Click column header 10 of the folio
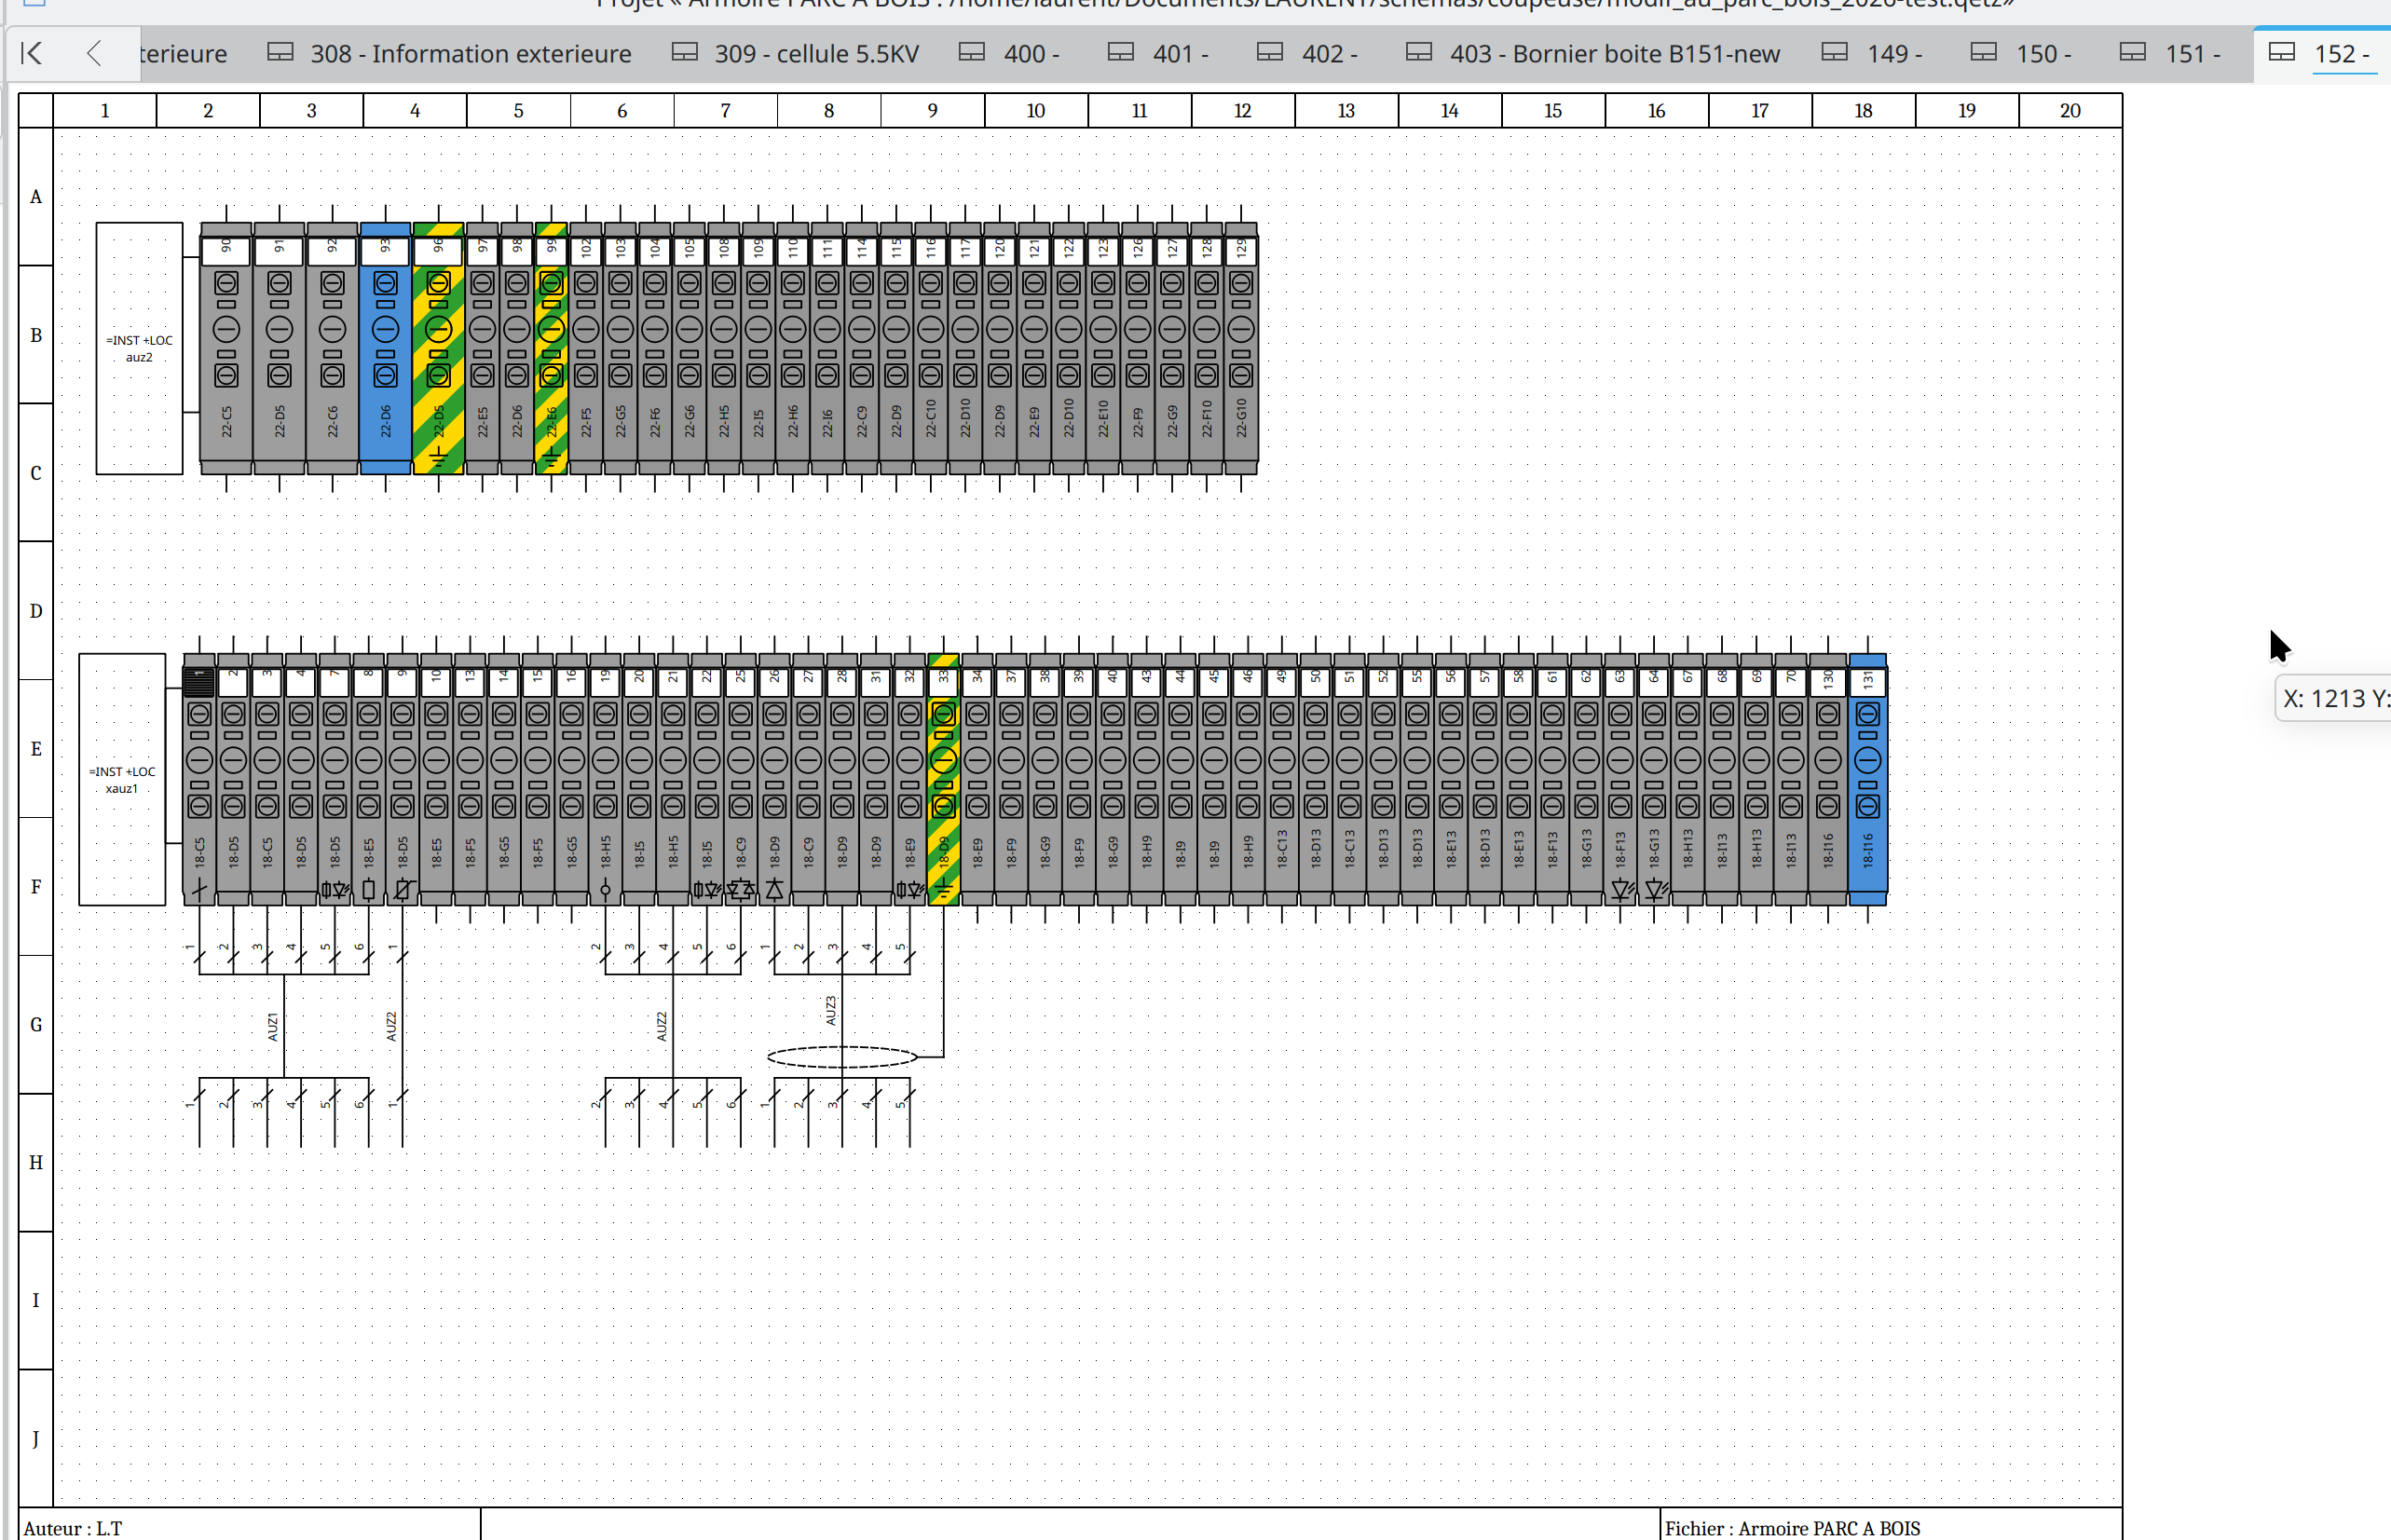Screen dimensions: 2391x1540 click(1035, 110)
